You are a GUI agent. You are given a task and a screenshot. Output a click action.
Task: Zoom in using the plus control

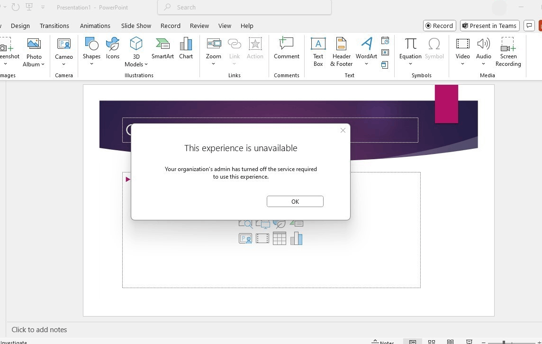[x=539, y=342]
